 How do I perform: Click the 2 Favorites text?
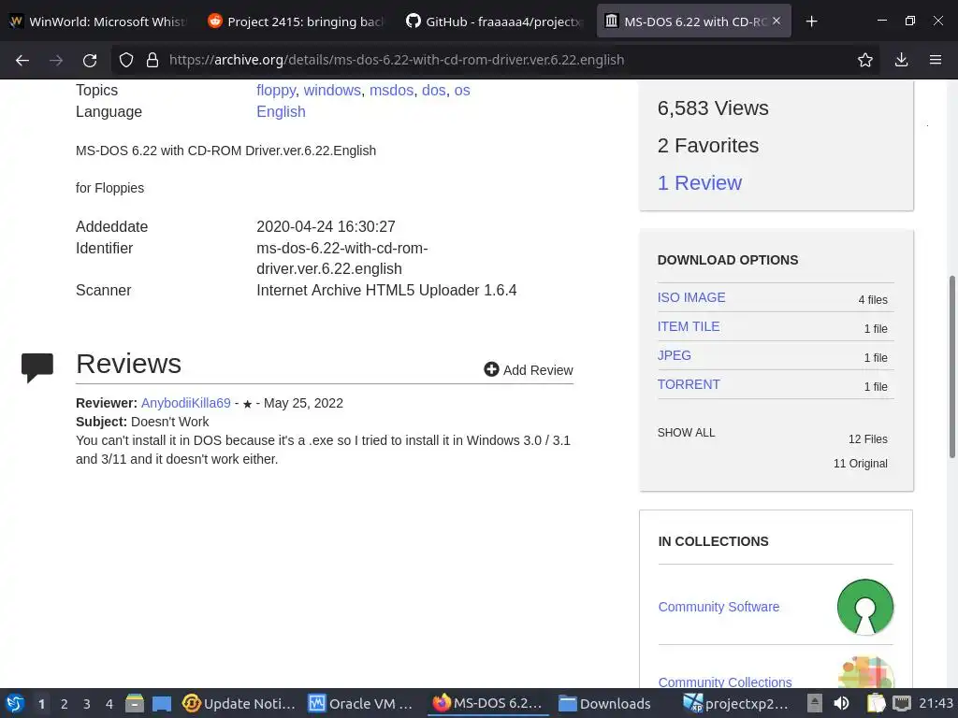click(708, 145)
